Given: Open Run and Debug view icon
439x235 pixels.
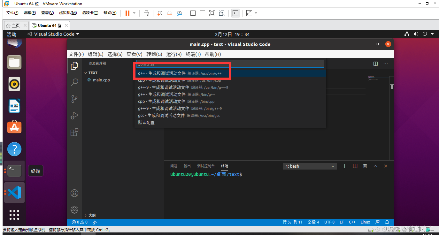Looking at the screenshot, I should point(74,116).
